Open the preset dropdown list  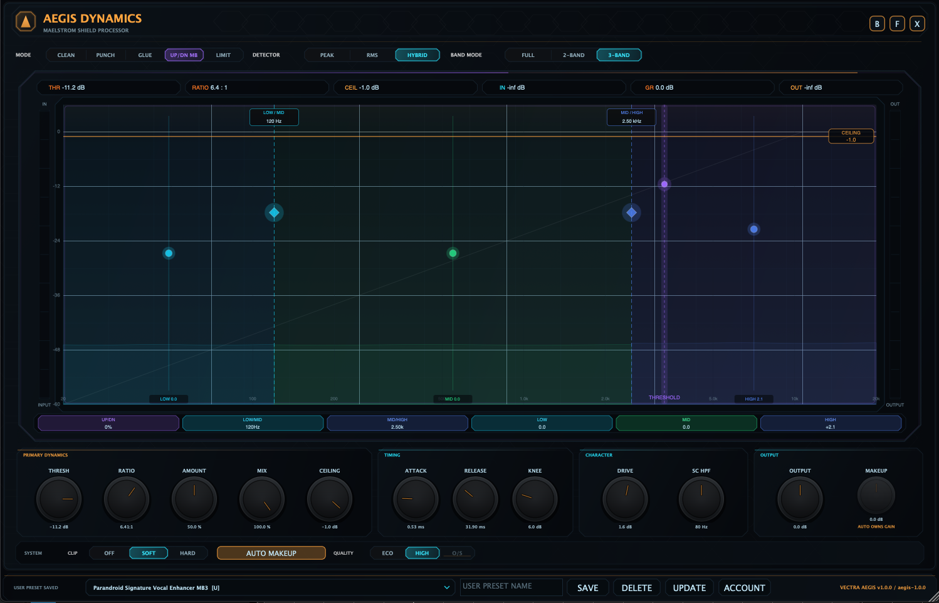tap(271, 587)
